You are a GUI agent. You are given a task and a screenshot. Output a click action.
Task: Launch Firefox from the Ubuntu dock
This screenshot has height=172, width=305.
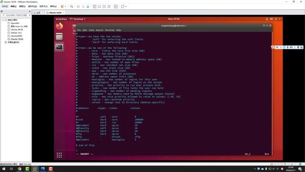pos(59,26)
